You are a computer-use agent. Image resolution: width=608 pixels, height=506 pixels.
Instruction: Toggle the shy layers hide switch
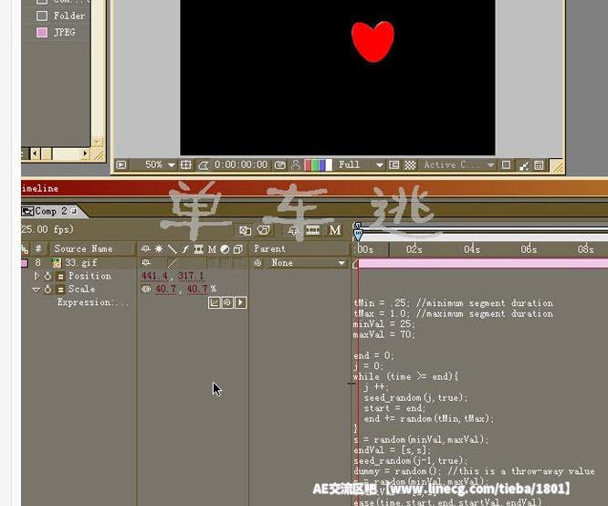pos(293,230)
